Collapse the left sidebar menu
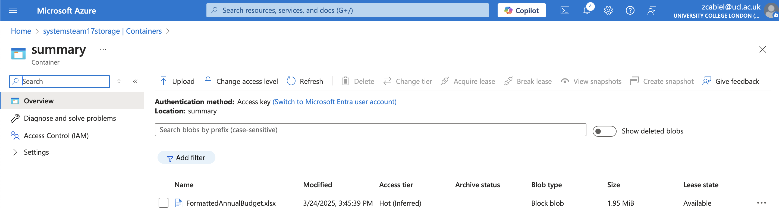Screen dimensions: 779x210 coord(135,81)
